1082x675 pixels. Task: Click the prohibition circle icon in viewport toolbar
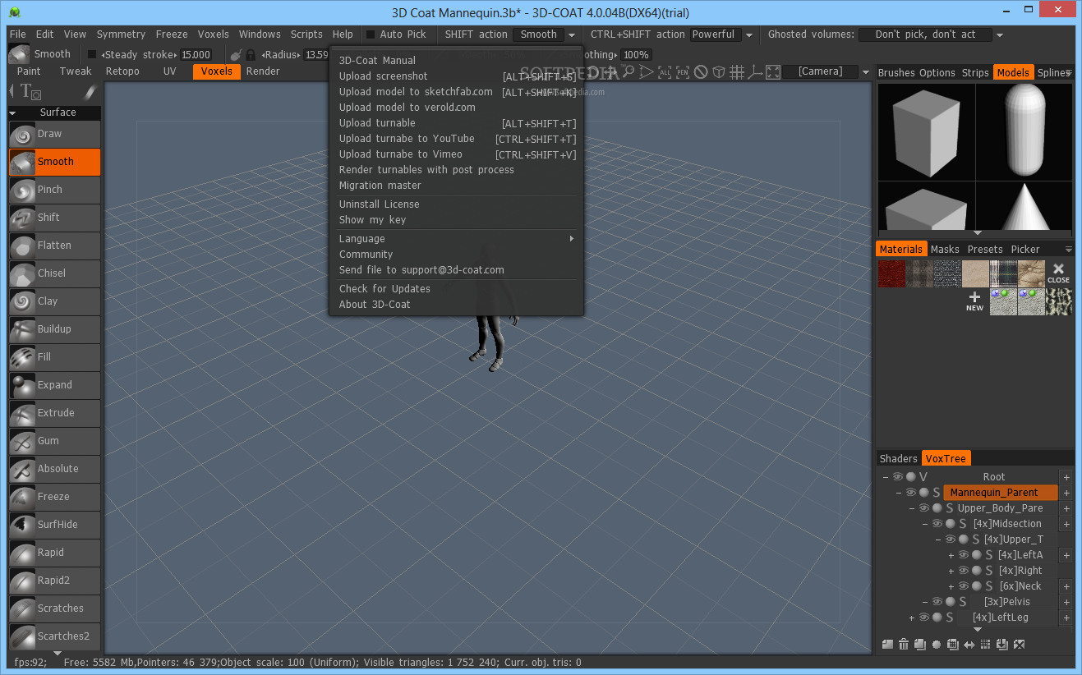click(701, 72)
